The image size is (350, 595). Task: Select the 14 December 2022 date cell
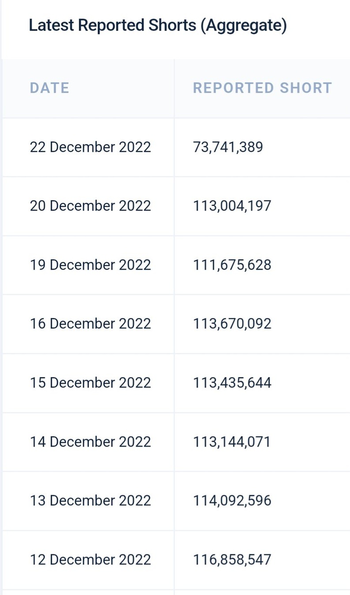click(x=90, y=442)
